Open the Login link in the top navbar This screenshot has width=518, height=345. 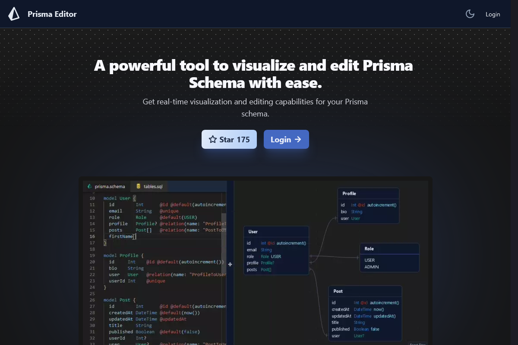[x=493, y=14]
